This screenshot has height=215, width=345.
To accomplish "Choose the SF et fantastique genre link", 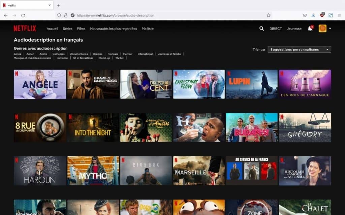I will click(83, 58).
